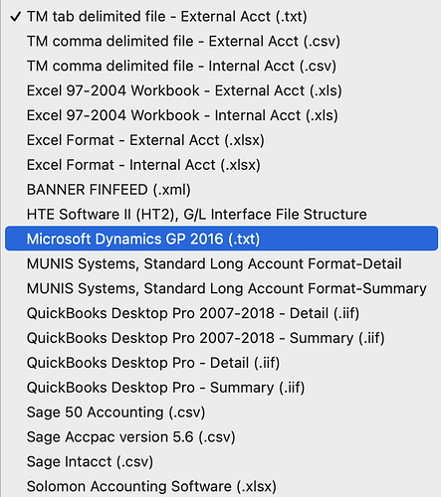Viewport: 441px width, 497px height.
Task: Pick Sage Accpac version 5.6 (.csv)
Action: tap(221, 436)
